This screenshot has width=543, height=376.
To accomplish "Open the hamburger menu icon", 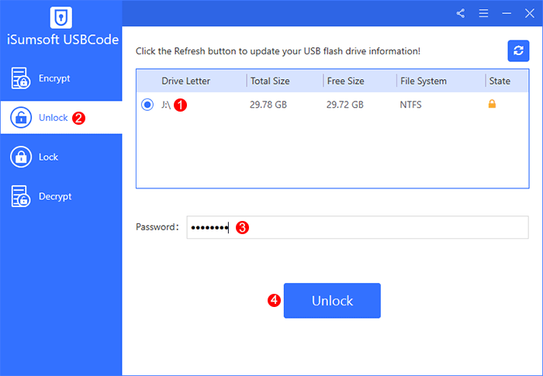I will pyautogui.click(x=483, y=13).
